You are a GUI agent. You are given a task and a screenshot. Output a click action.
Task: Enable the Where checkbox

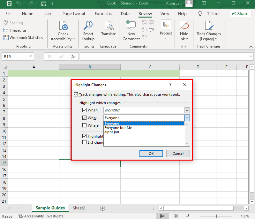point(84,125)
